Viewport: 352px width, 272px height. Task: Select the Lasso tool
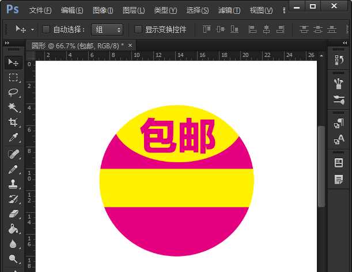(13, 93)
